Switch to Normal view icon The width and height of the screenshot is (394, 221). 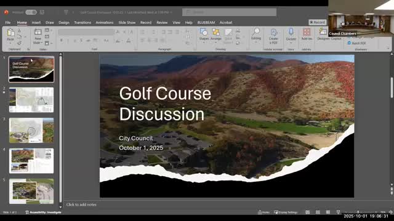tap(308, 212)
